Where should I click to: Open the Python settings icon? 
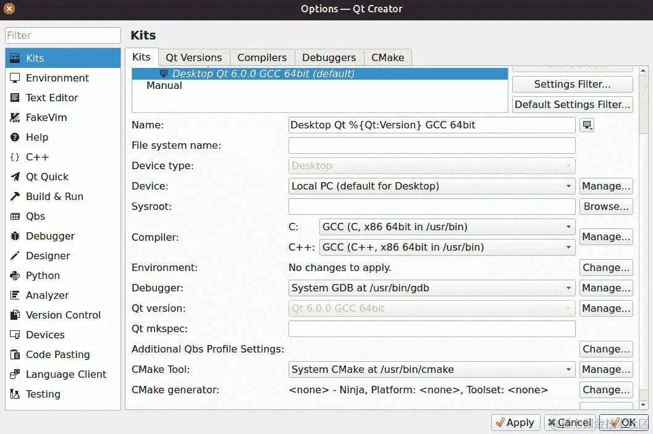15,275
